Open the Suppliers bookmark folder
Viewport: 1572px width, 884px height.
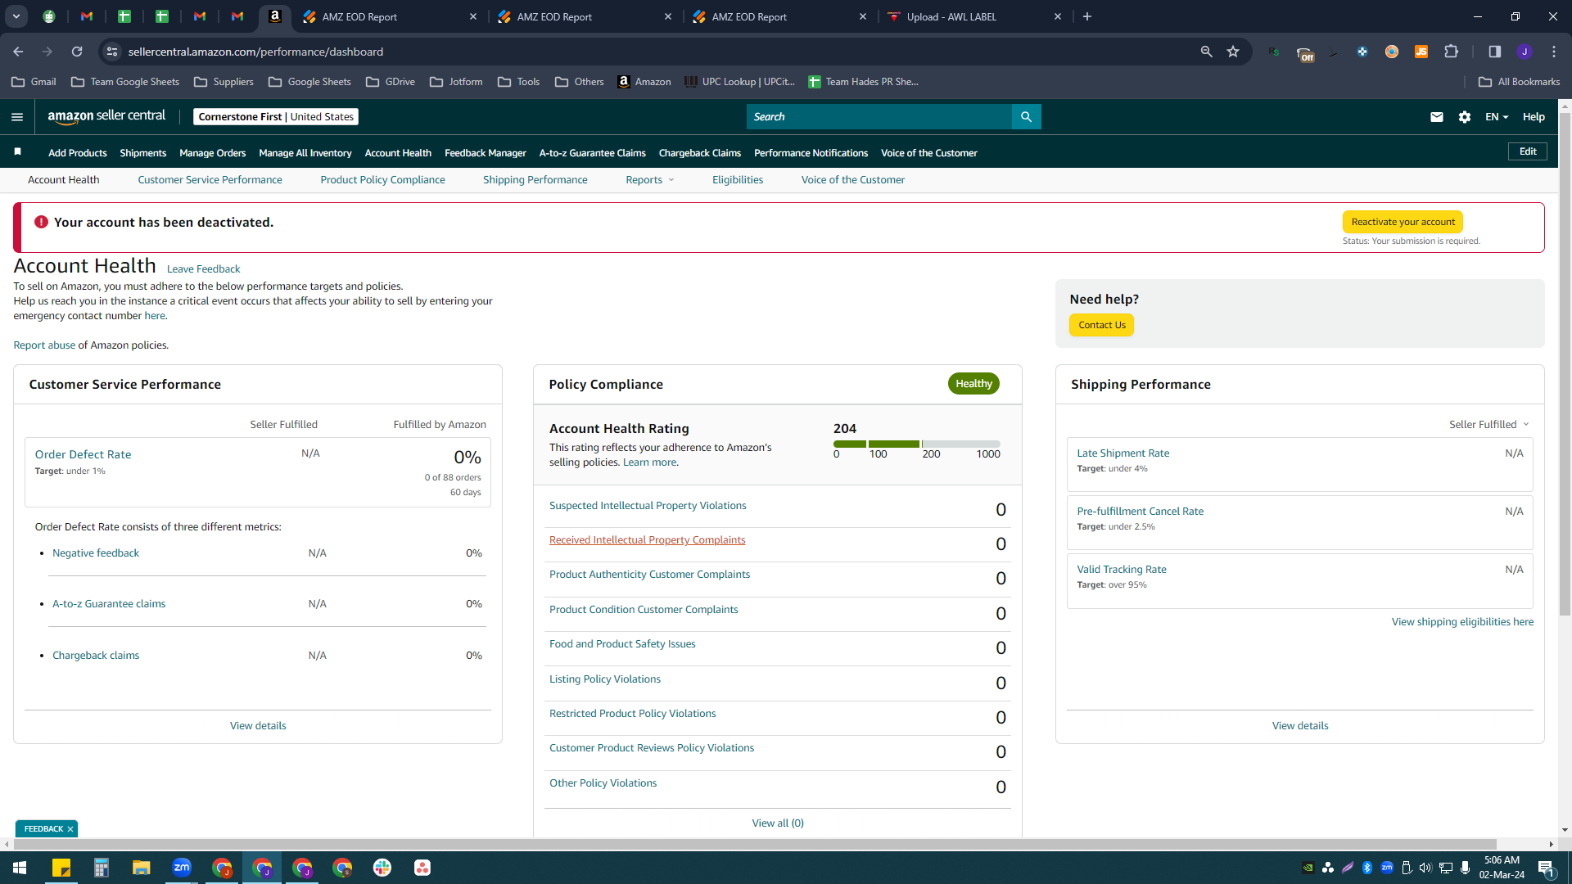224,82
